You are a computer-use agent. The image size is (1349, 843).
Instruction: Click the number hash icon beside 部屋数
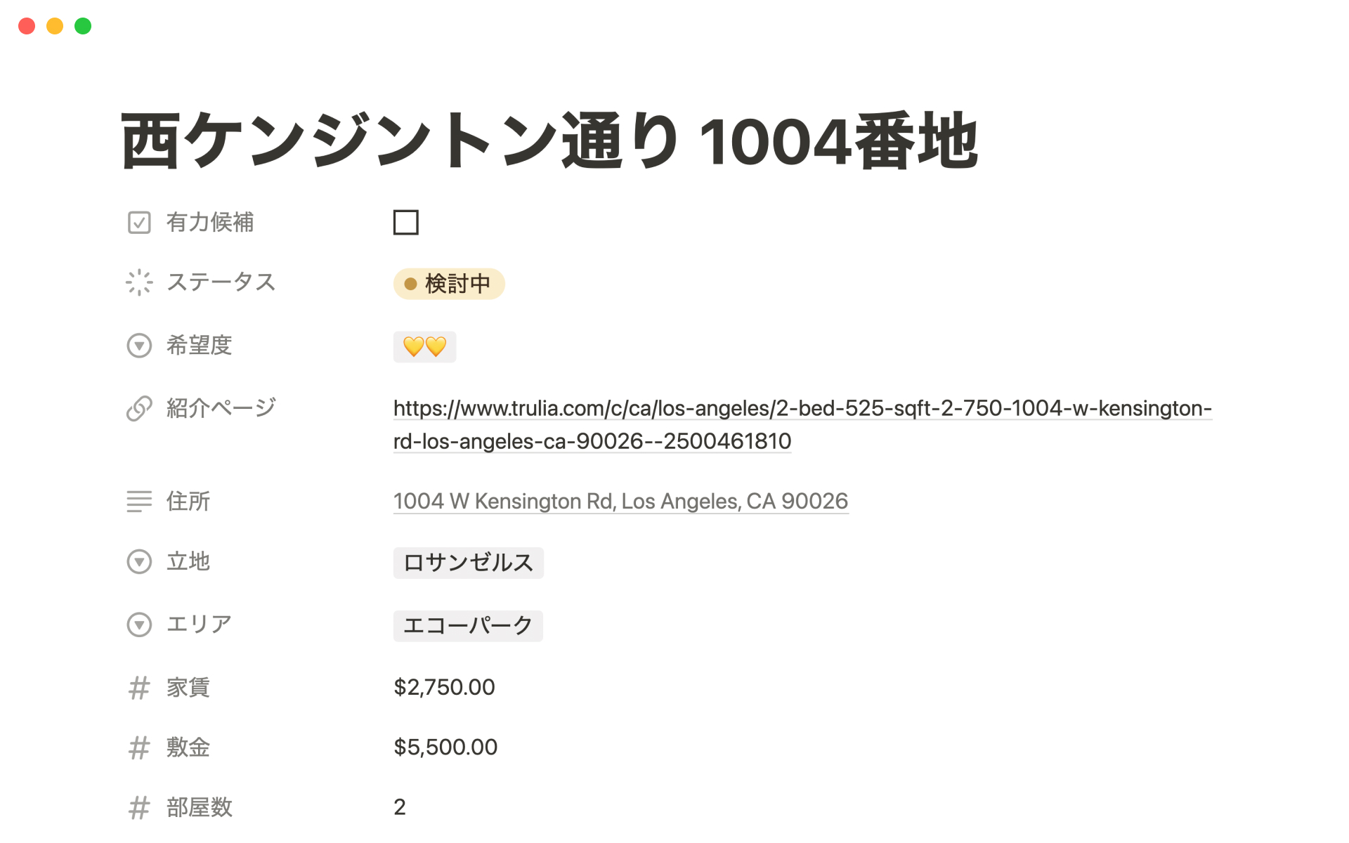139,808
